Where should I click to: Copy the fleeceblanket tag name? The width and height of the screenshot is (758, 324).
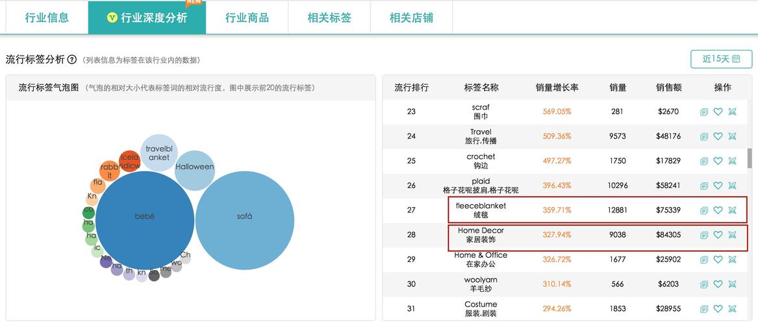704,210
